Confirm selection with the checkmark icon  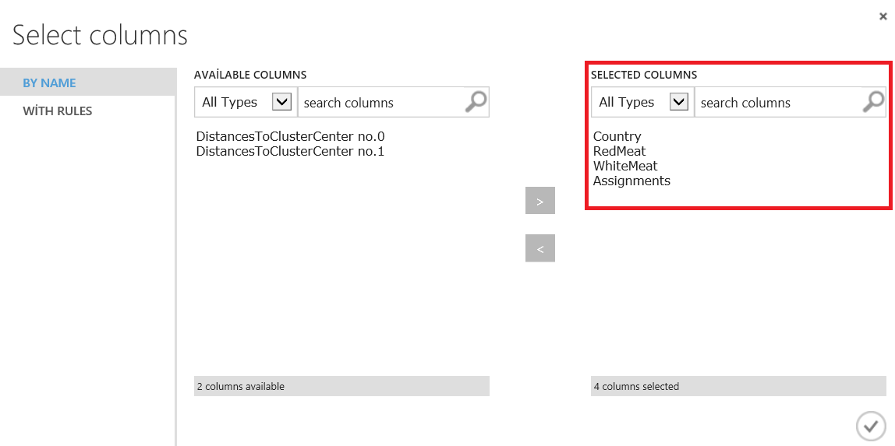point(870,426)
